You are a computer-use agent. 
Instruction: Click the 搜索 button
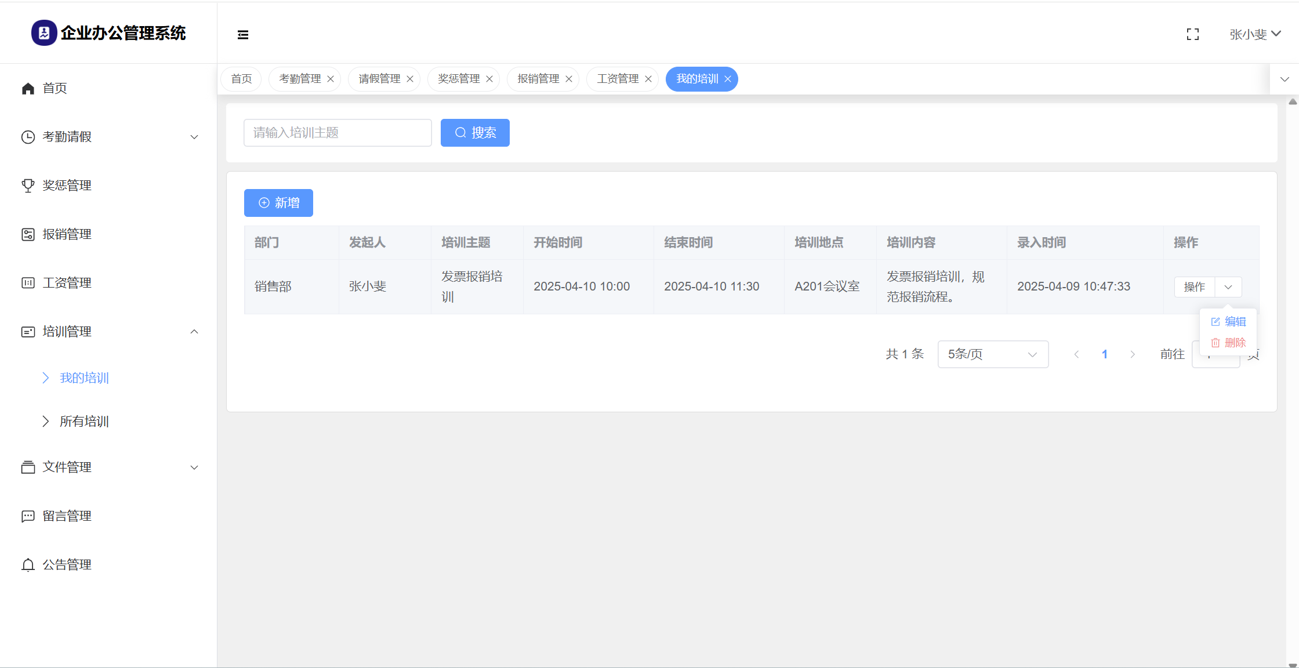475,133
